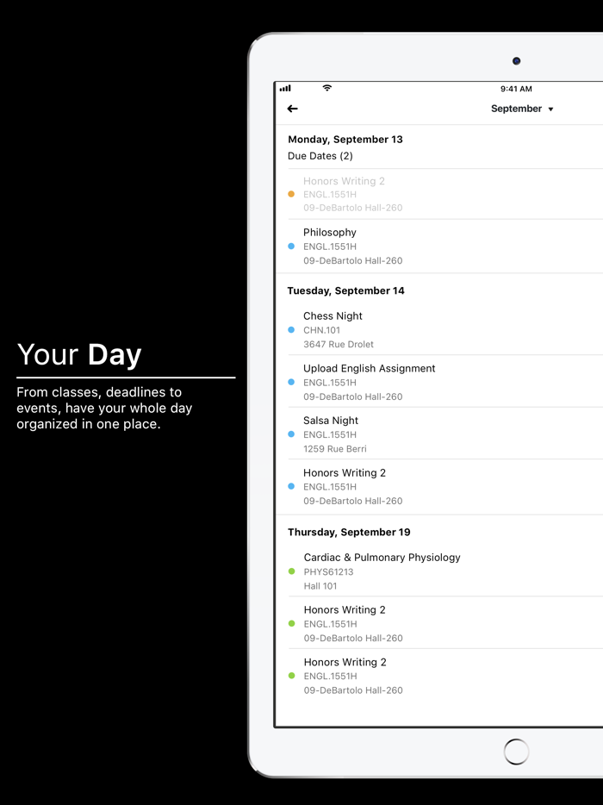Select the Tuesday, September 14 header
Image resolution: width=603 pixels, height=805 pixels.
tap(346, 290)
